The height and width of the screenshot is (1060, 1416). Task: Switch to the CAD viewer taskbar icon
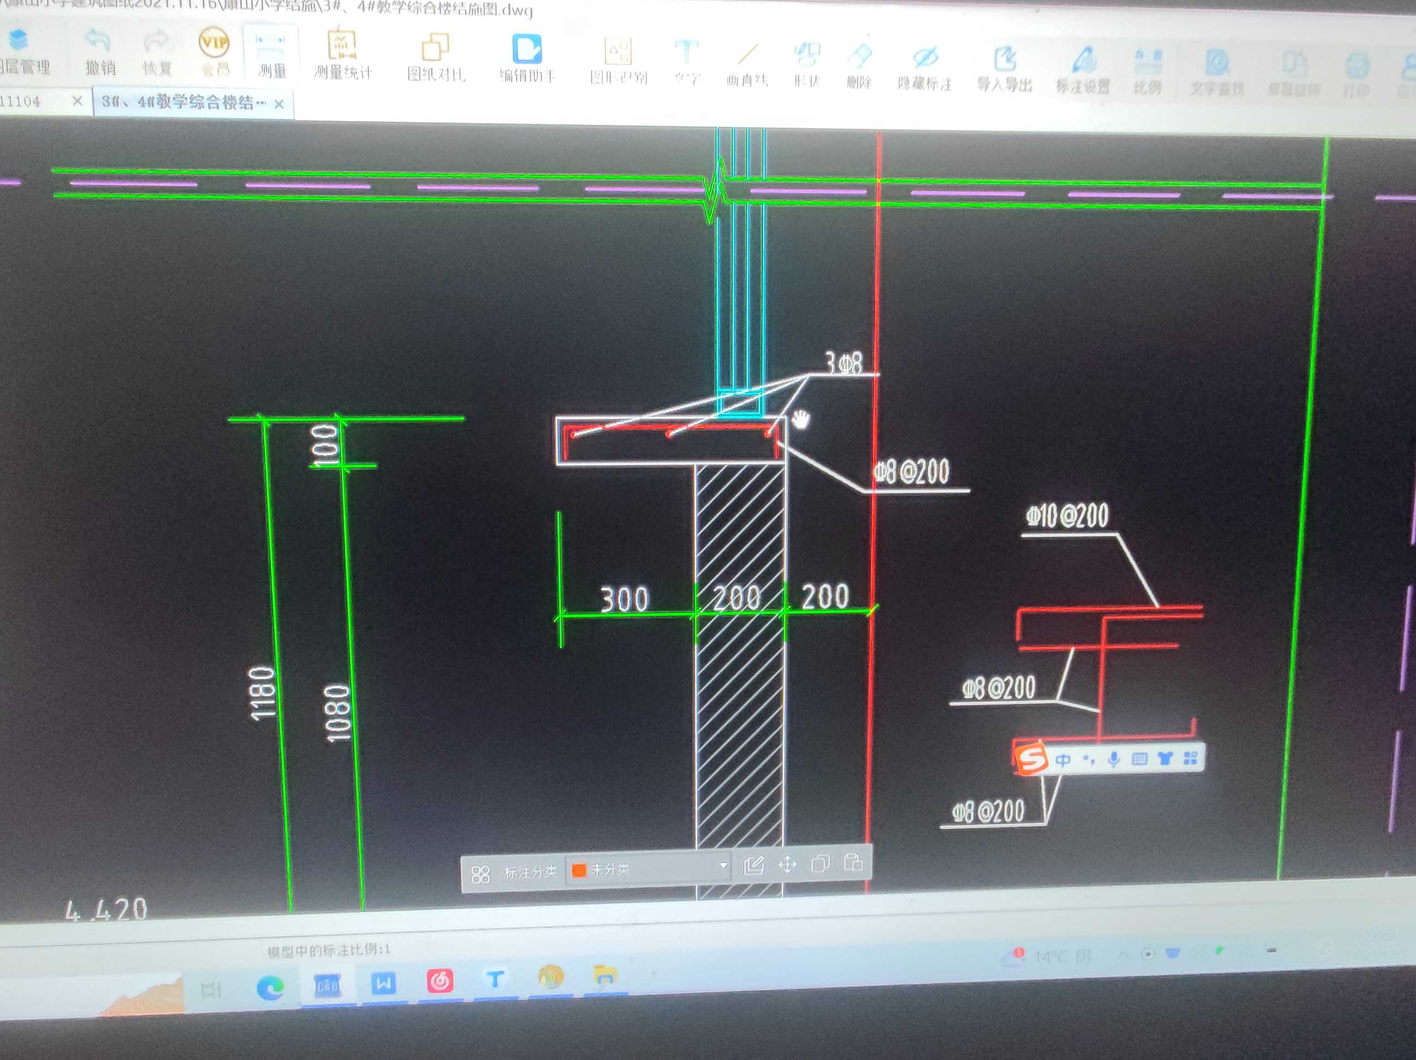[x=327, y=986]
